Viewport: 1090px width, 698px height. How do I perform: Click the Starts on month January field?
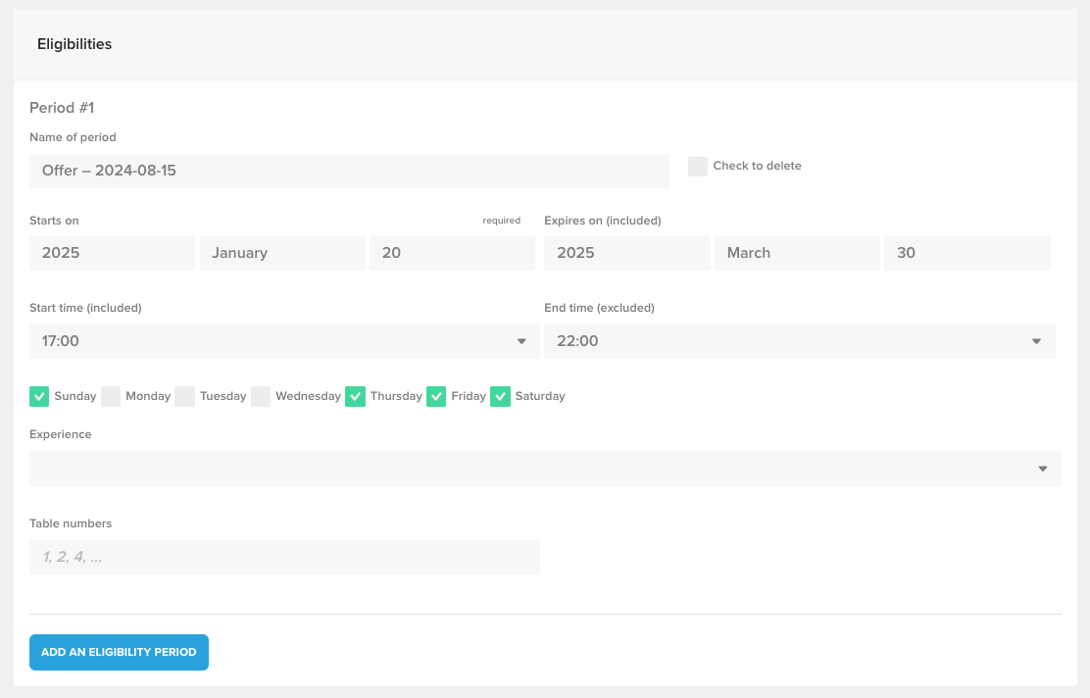(282, 253)
